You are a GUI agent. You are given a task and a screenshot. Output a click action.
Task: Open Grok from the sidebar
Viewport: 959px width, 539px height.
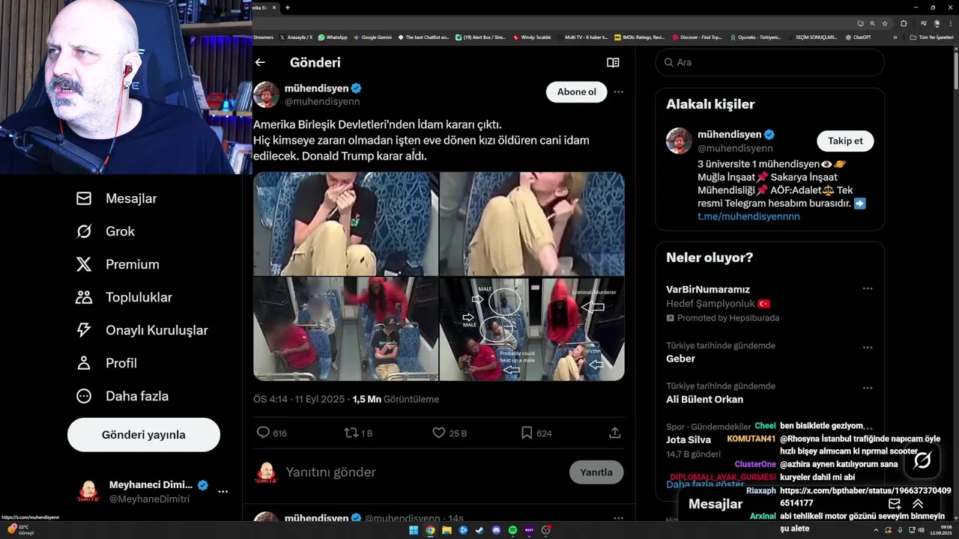click(106, 231)
